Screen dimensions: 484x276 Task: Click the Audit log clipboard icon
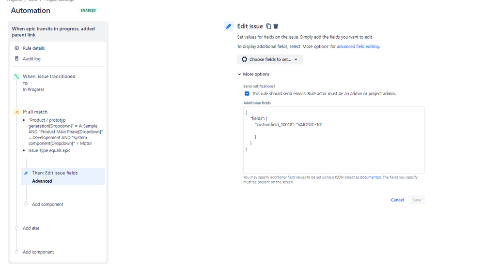coord(16,58)
